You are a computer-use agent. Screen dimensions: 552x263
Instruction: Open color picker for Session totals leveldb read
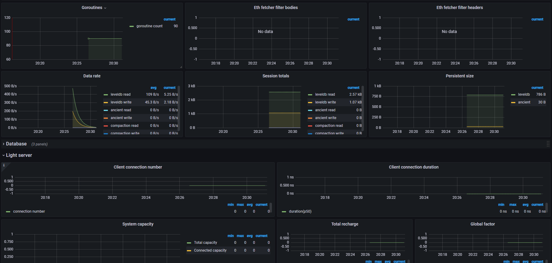(310, 95)
